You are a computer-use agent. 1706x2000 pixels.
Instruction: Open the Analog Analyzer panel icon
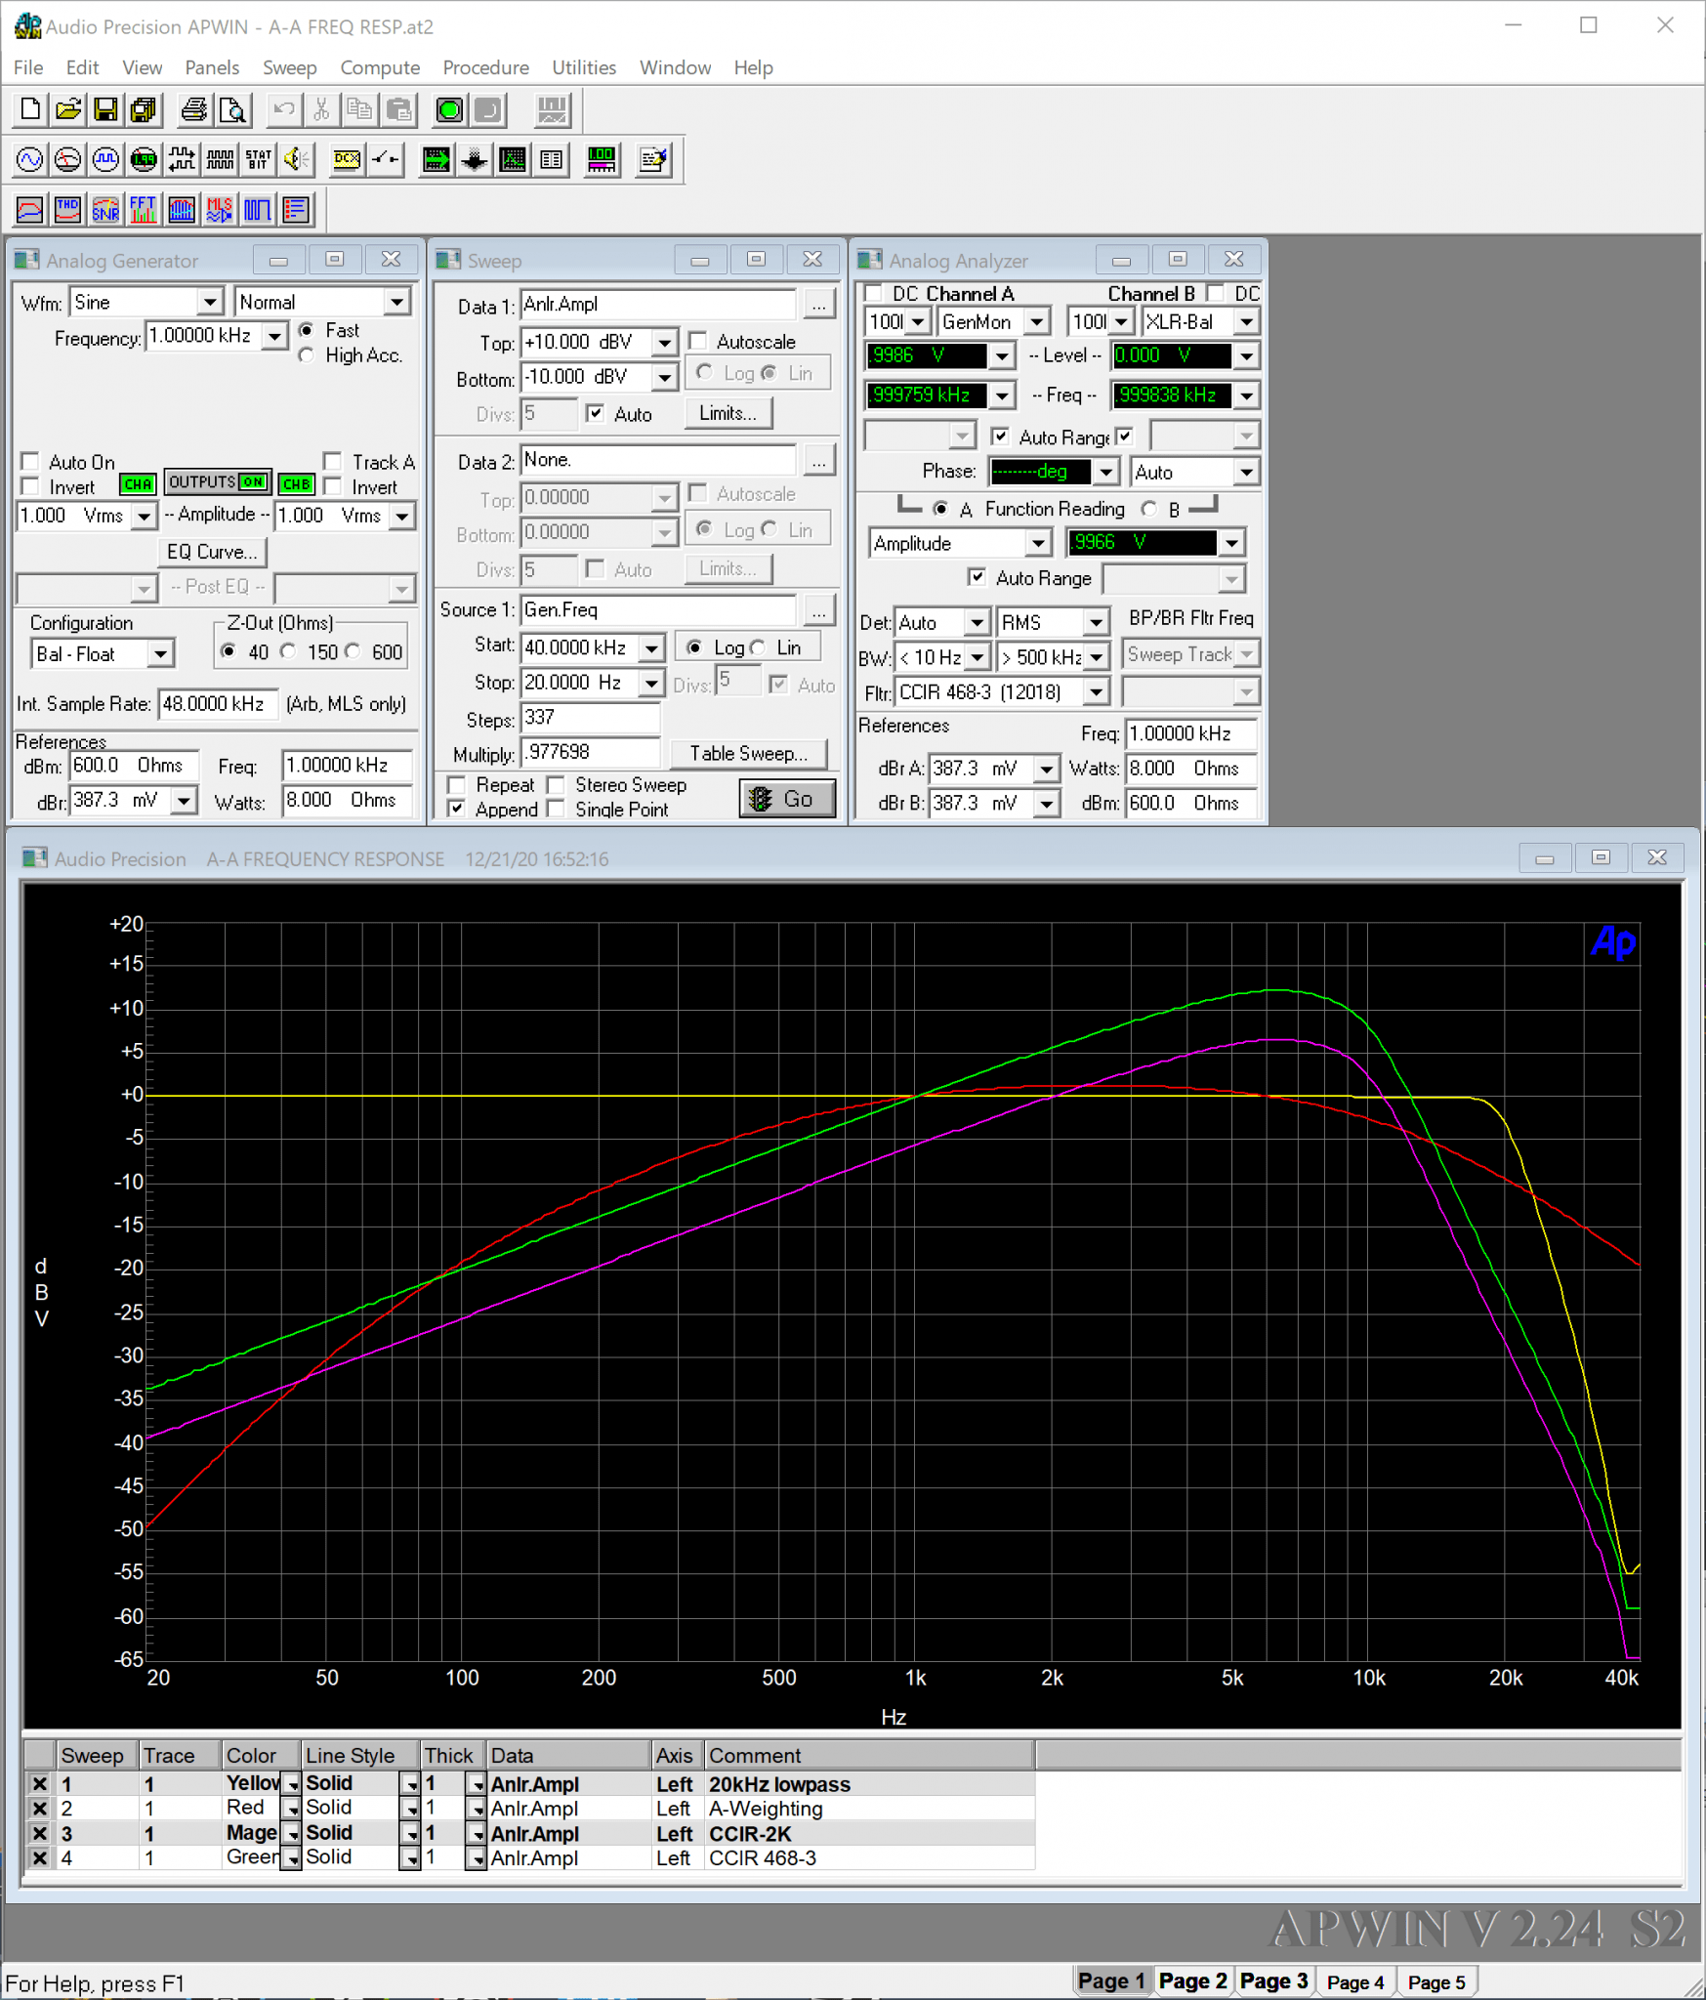[x=68, y=159]
